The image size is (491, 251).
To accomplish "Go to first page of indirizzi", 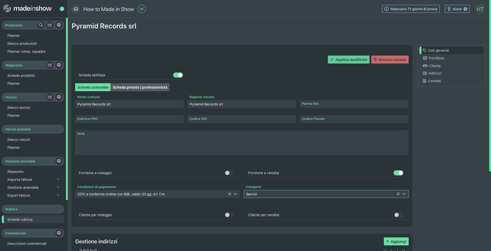I will (385, 250).
